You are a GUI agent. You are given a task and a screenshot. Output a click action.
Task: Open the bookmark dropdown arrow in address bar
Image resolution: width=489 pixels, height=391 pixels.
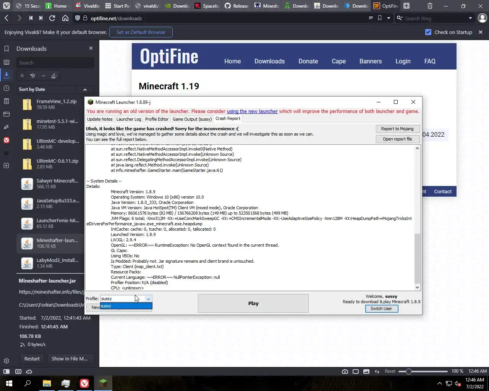pos(389,18)
